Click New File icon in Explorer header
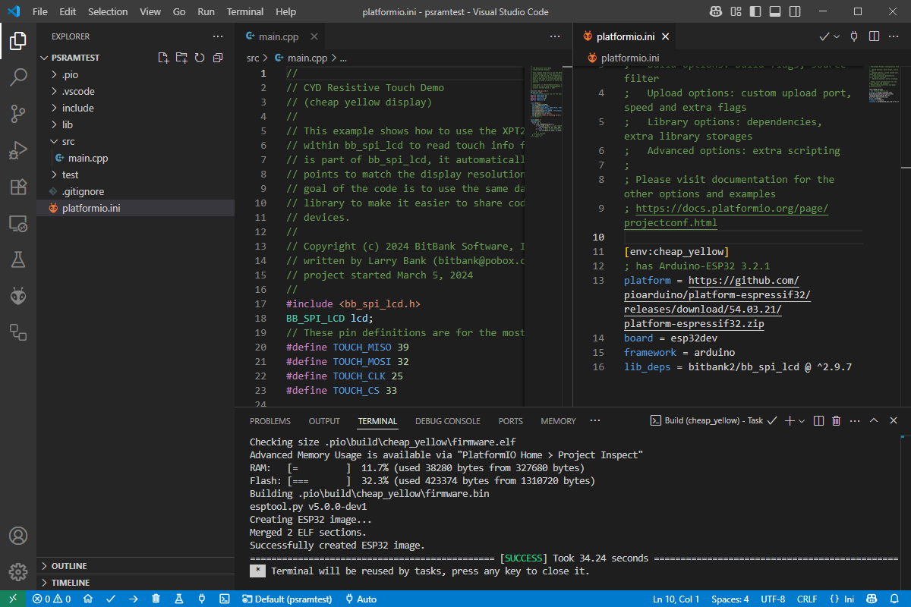The width and height of the screenshot is (911, 607). tap(163, 58)
